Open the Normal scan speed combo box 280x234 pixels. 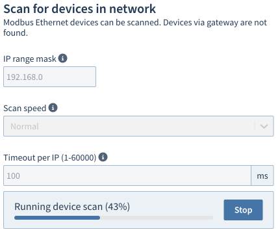138,126
